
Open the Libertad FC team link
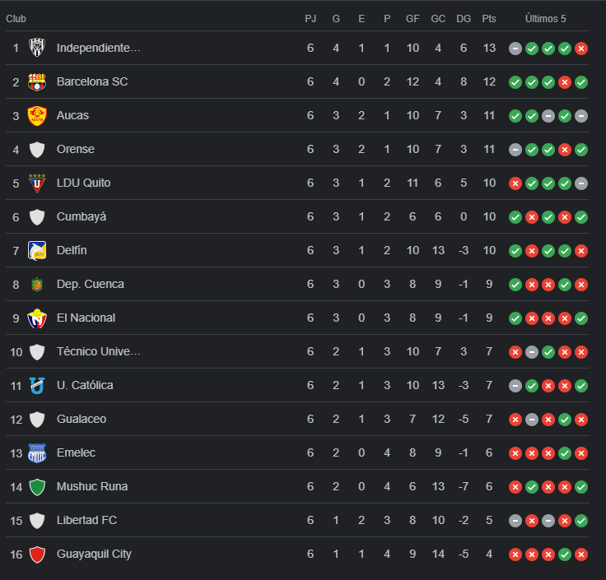(x=86, y=520)
